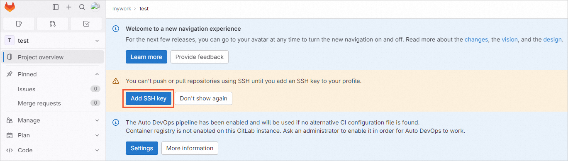Click Don't show again button
568x161 pixels.
pyautogui.click(x=203, y=98)
